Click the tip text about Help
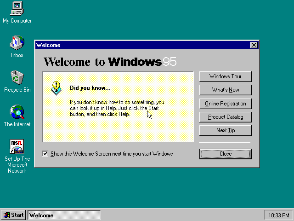 tap(117, 108)
